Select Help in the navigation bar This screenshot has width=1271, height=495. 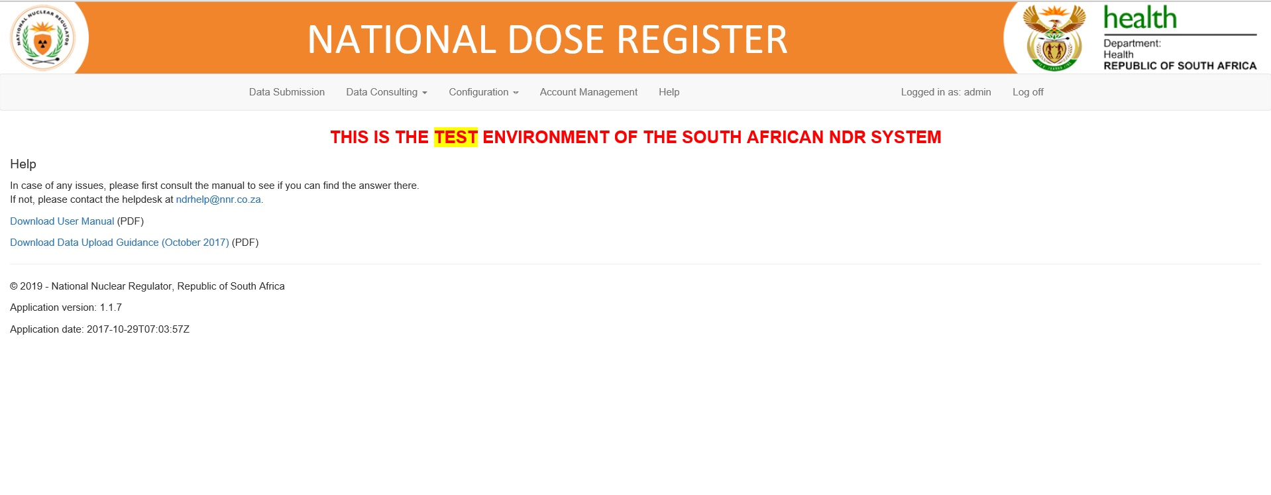coord(669,92)
